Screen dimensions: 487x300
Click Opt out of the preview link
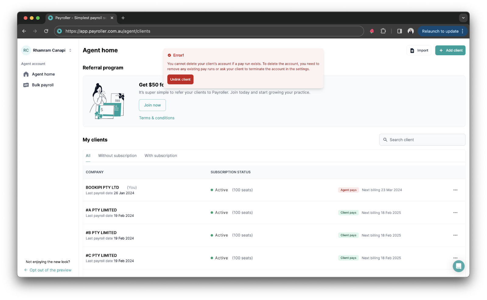[x=48, y=270]
